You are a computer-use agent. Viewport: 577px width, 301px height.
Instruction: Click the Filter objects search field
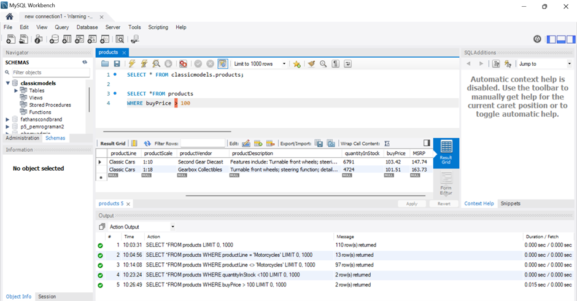(x=51, y=72)
